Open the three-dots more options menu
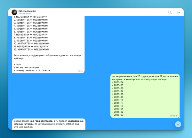The width and height of the screenshot is (192, 138). click(178, 12)
